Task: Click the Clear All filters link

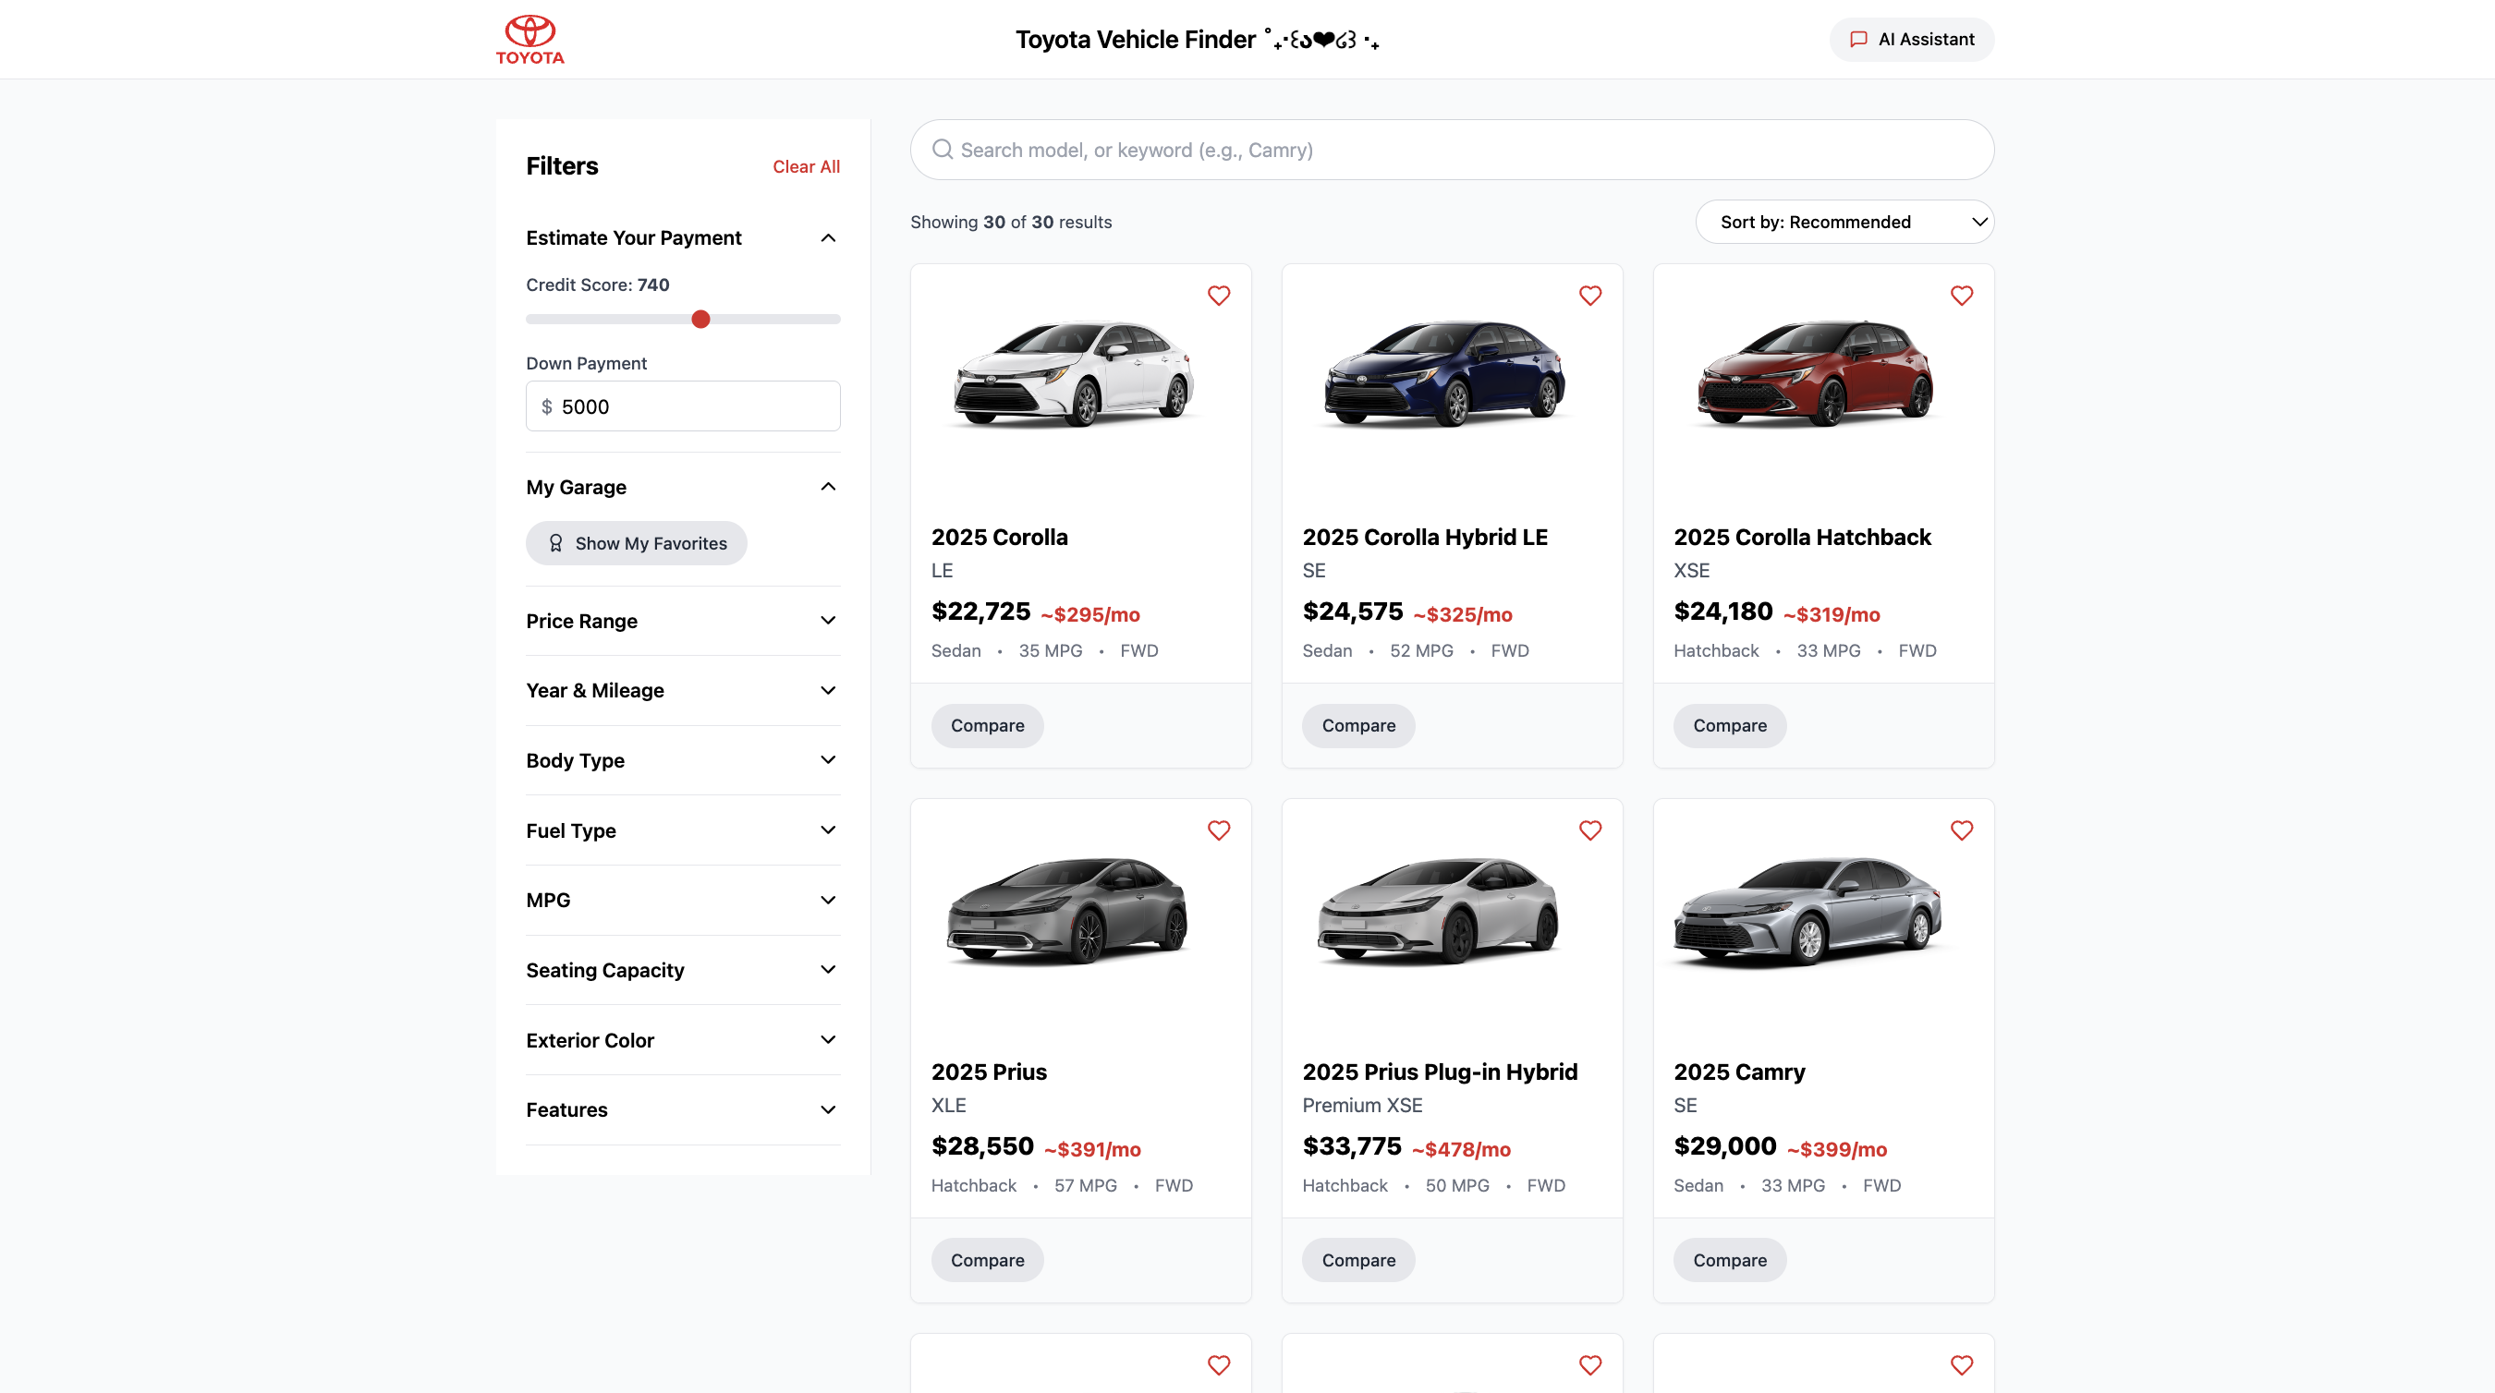Action: click(x=806, y=166)
